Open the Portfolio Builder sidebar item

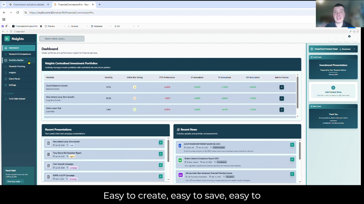(x=16, y=60)
